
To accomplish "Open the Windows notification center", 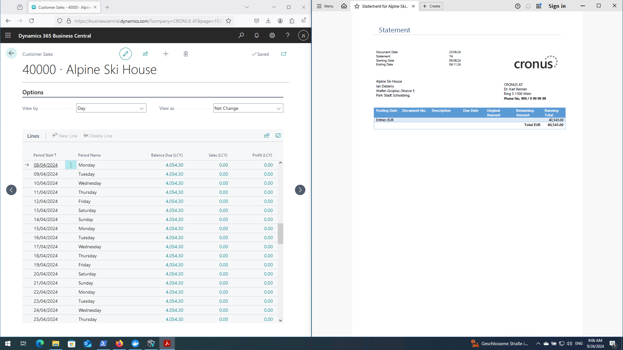I will (x=613, y=344).
